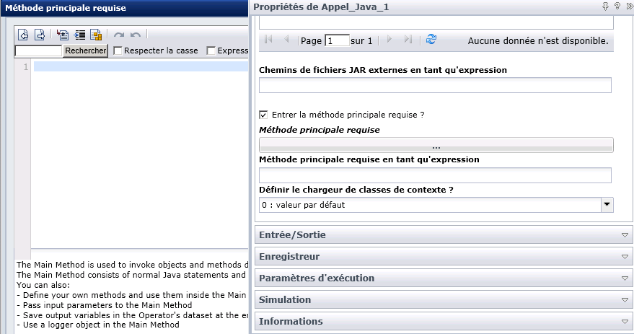Go to previous page of the data grid

[286, 39]
